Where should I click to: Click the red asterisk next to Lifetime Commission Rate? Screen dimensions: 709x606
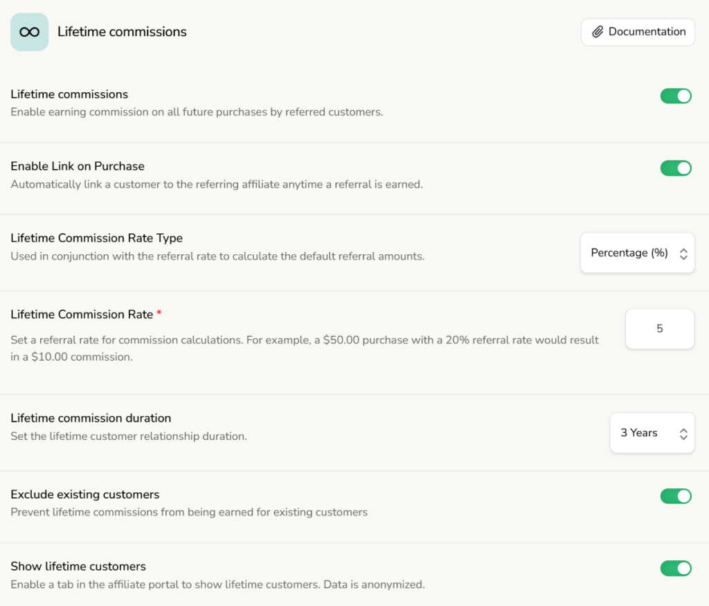click(159, 313)
